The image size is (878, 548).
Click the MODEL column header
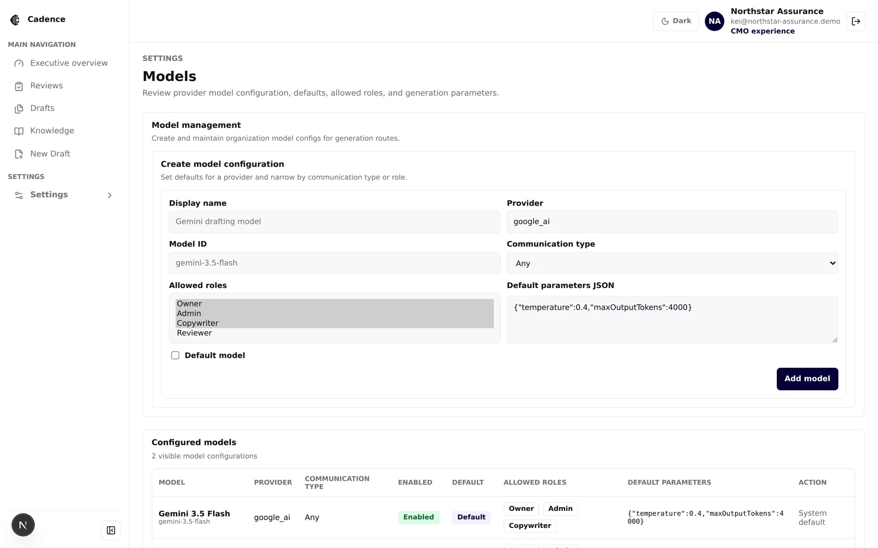pyautogui.click(x=171, y=482)
